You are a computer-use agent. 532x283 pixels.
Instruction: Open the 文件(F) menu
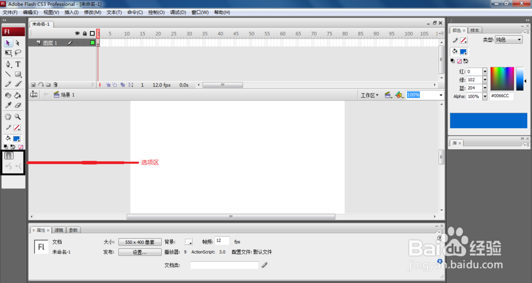pos(10,12)
